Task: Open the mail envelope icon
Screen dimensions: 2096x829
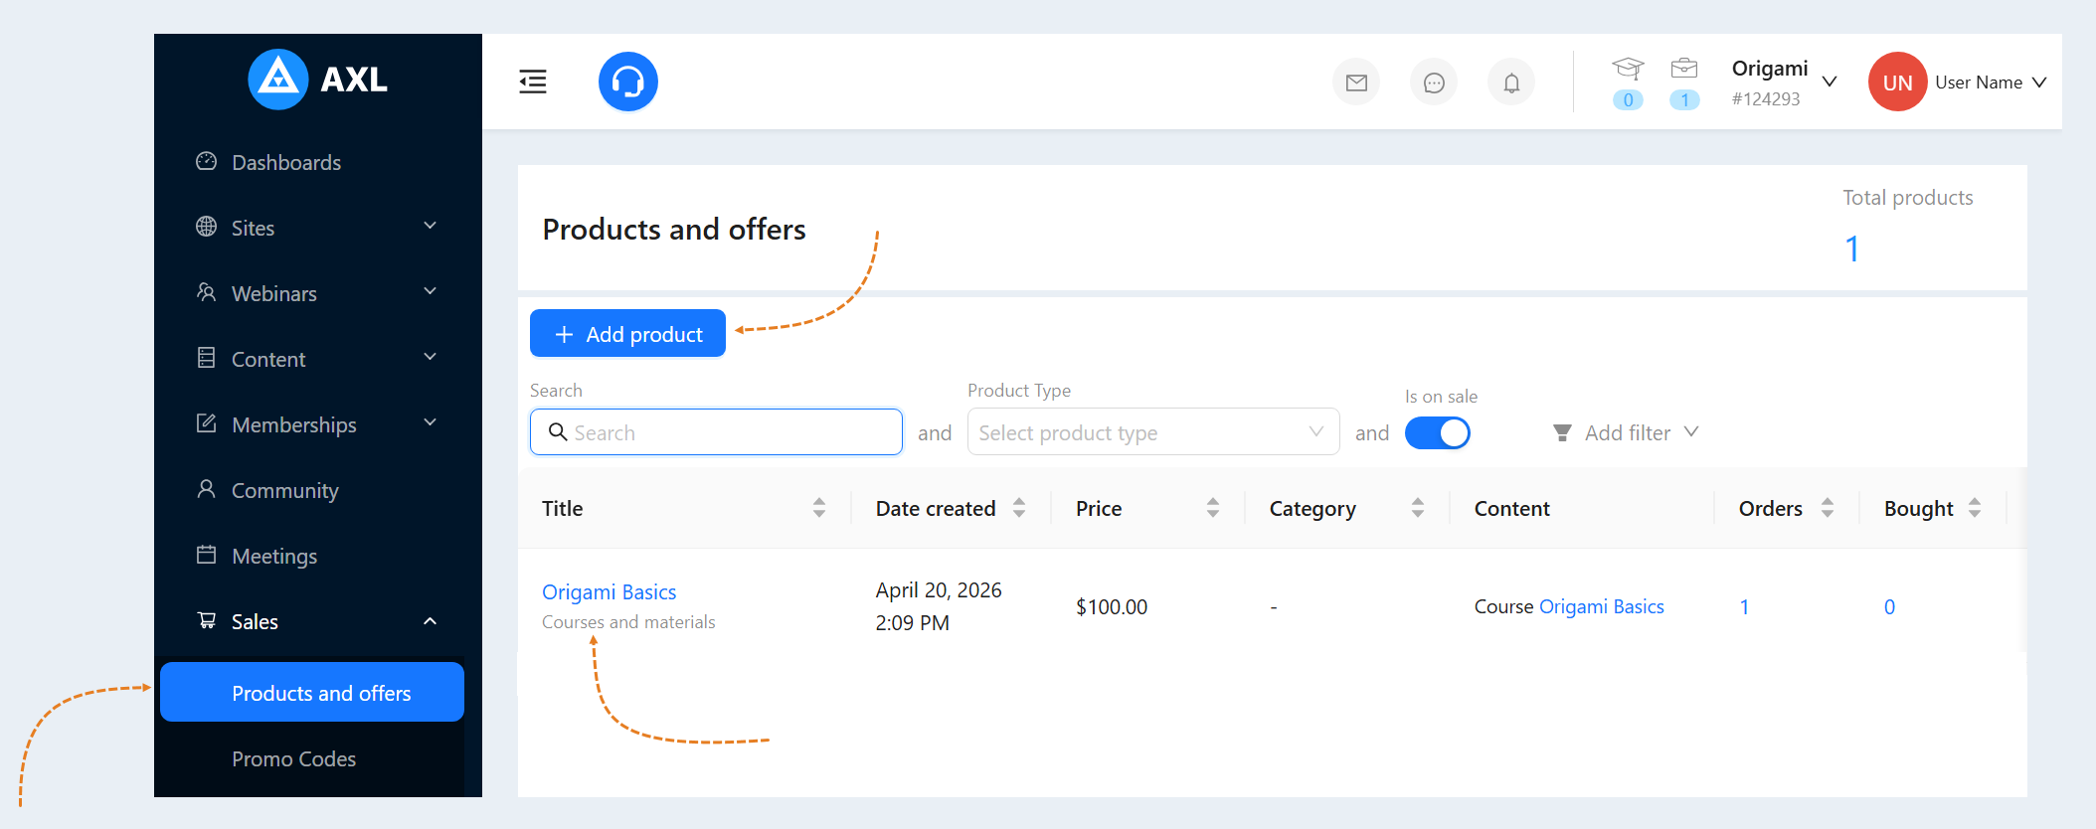Action: click(x=1356, y=83)
